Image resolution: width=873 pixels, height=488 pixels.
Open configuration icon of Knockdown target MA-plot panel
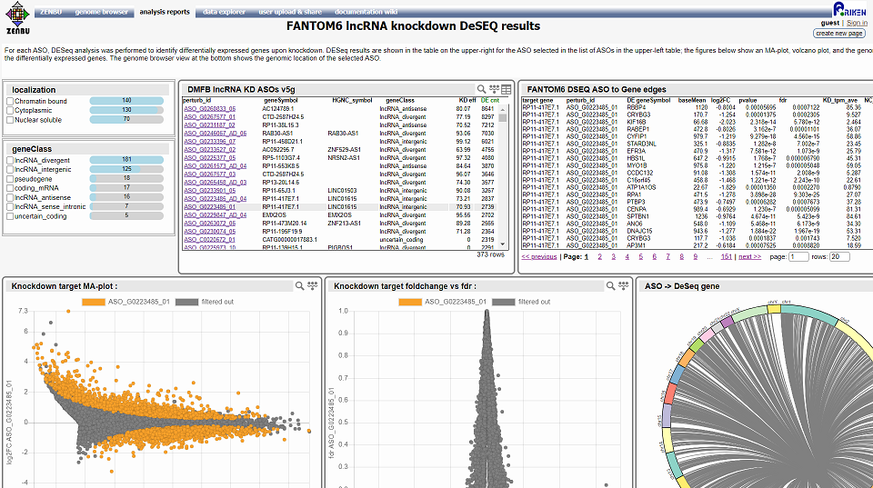(312, 285)
